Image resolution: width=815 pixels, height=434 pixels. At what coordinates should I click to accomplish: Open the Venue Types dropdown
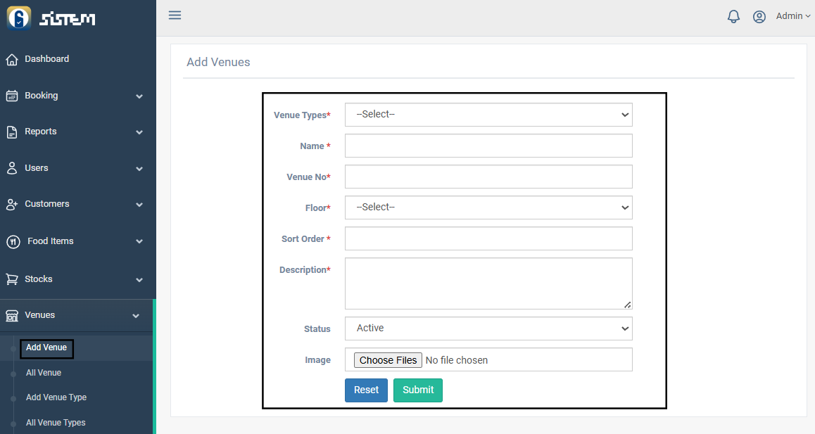(x=488, y=115)
